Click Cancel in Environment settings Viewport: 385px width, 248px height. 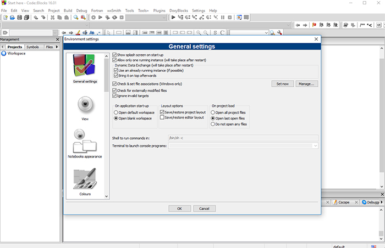point(204,208)
